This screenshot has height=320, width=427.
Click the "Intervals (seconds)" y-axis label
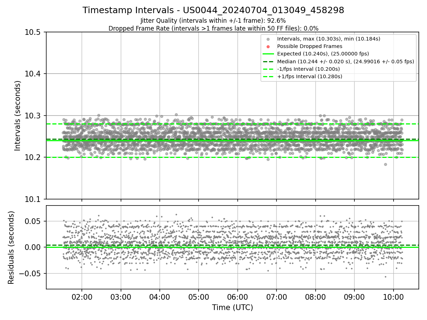pyautogui.click(x=18, y=116)
